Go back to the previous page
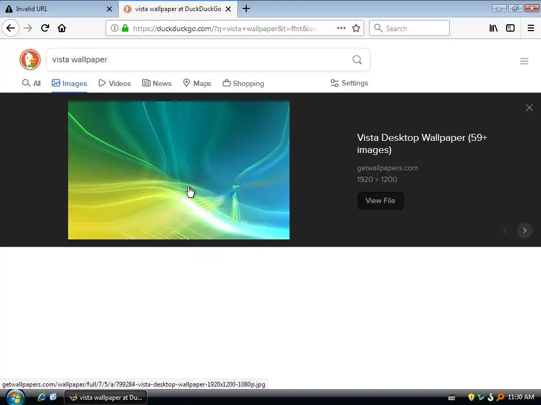 11,28
